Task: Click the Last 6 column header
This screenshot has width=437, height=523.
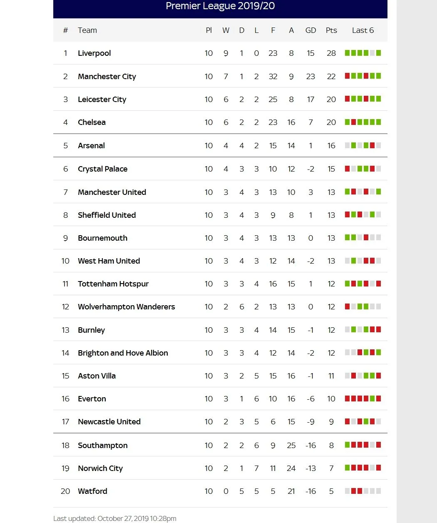Action: 363,30
